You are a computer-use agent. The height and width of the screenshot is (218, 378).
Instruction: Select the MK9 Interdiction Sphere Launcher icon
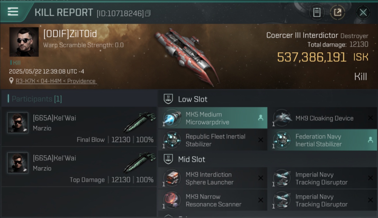click(172, 178)
